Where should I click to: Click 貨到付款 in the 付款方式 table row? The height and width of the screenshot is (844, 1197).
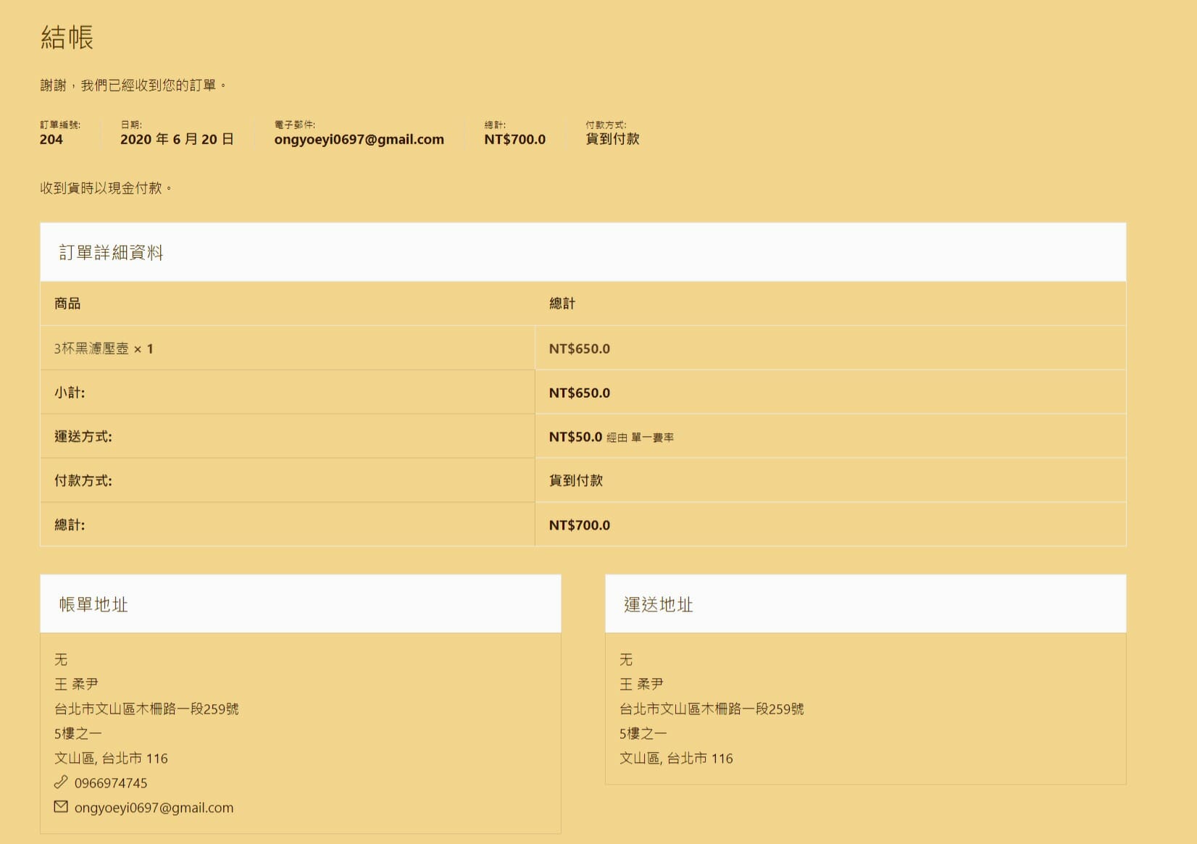[x=576, y=480]
